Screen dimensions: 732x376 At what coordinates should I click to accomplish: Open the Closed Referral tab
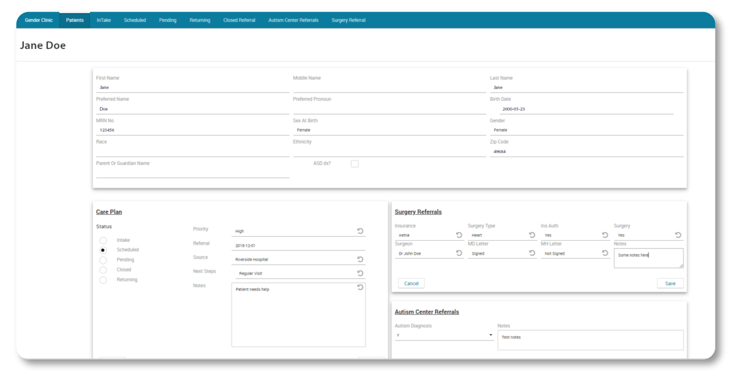tap(239, 20)
